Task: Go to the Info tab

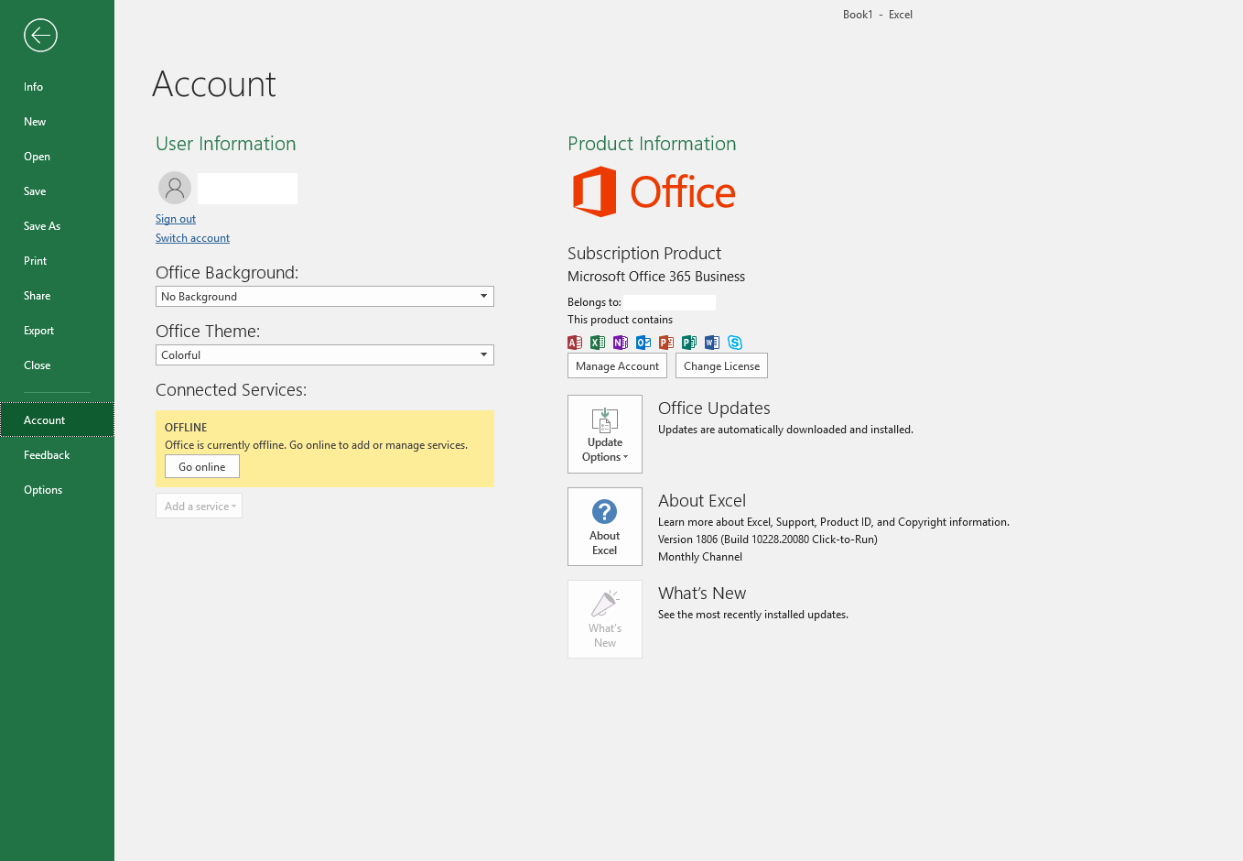Action: coord(57,87)
